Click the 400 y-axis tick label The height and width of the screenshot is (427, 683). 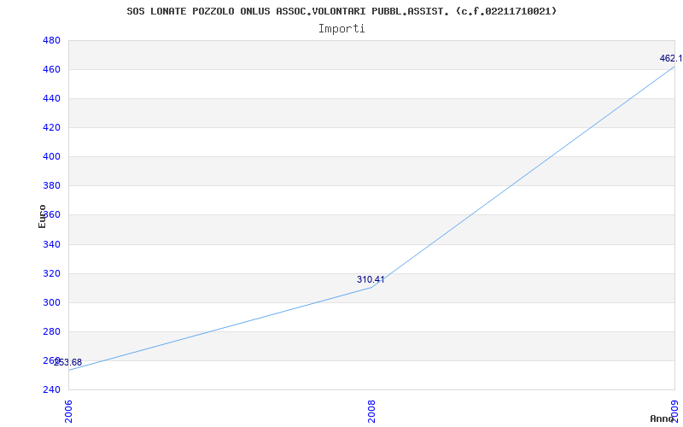point(51,157)
